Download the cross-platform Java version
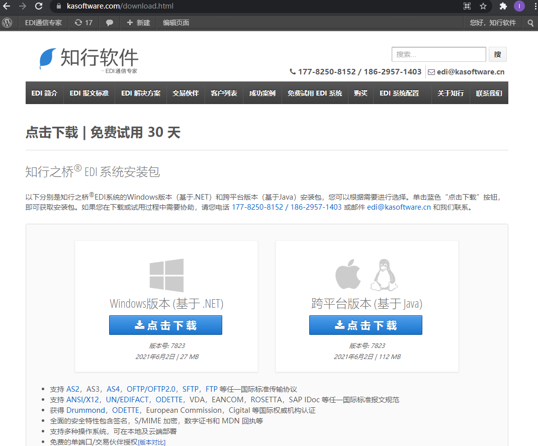 point(366,325)
